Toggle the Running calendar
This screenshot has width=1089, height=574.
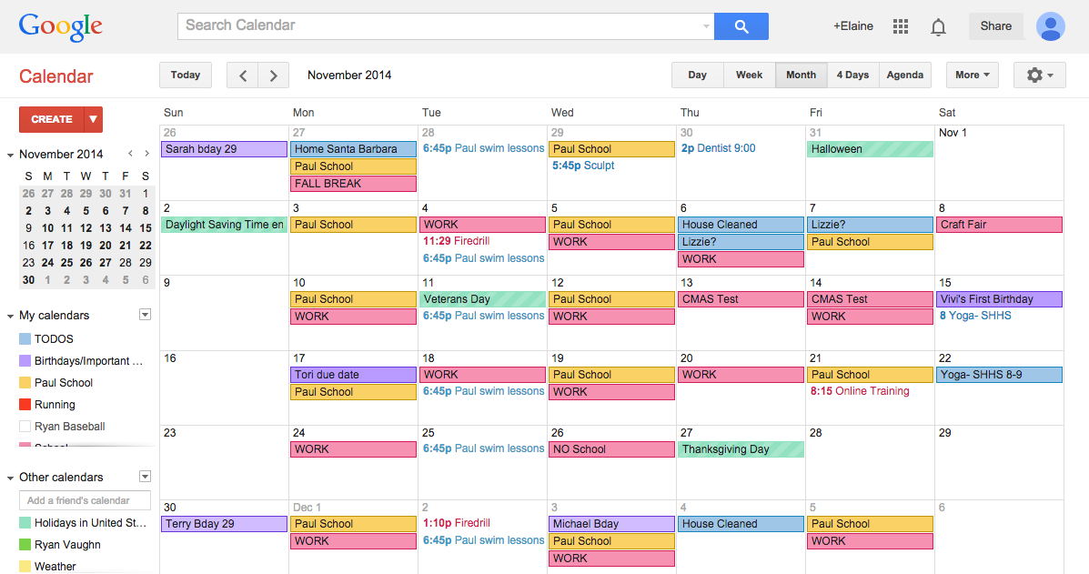pos(25,405)
